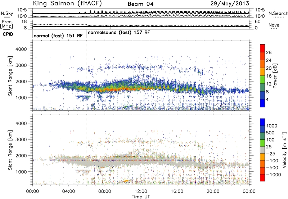Click the 'N.Sky' legend label
The image size is (288, 199).
[7, 13]
